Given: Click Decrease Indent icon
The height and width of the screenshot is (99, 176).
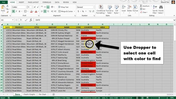Looking at the screenshot, I should click(52, 11).
